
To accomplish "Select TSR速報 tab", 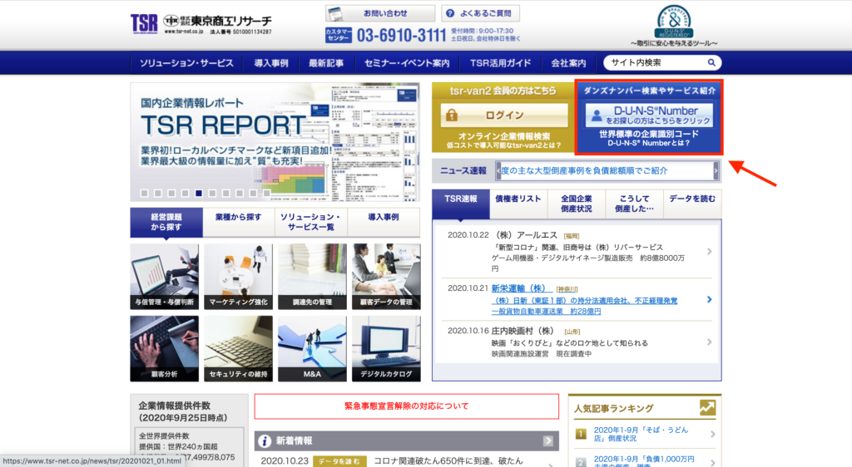I will 461,204.
